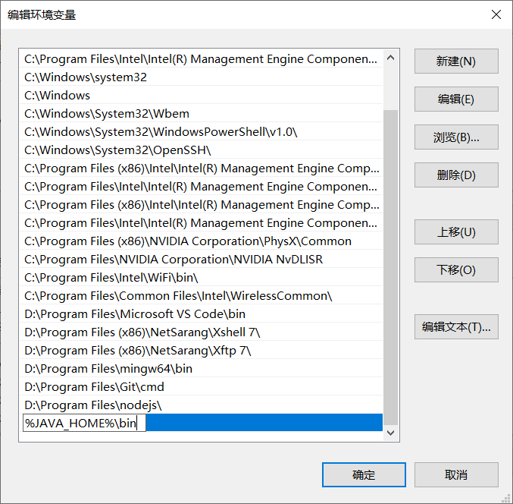Click the 编辑(E) button
Image resolution: width=513 pixels, height=504 pixels.
455,99
